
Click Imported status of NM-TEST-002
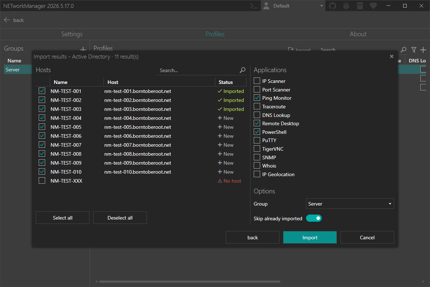(x=231, y=100)
